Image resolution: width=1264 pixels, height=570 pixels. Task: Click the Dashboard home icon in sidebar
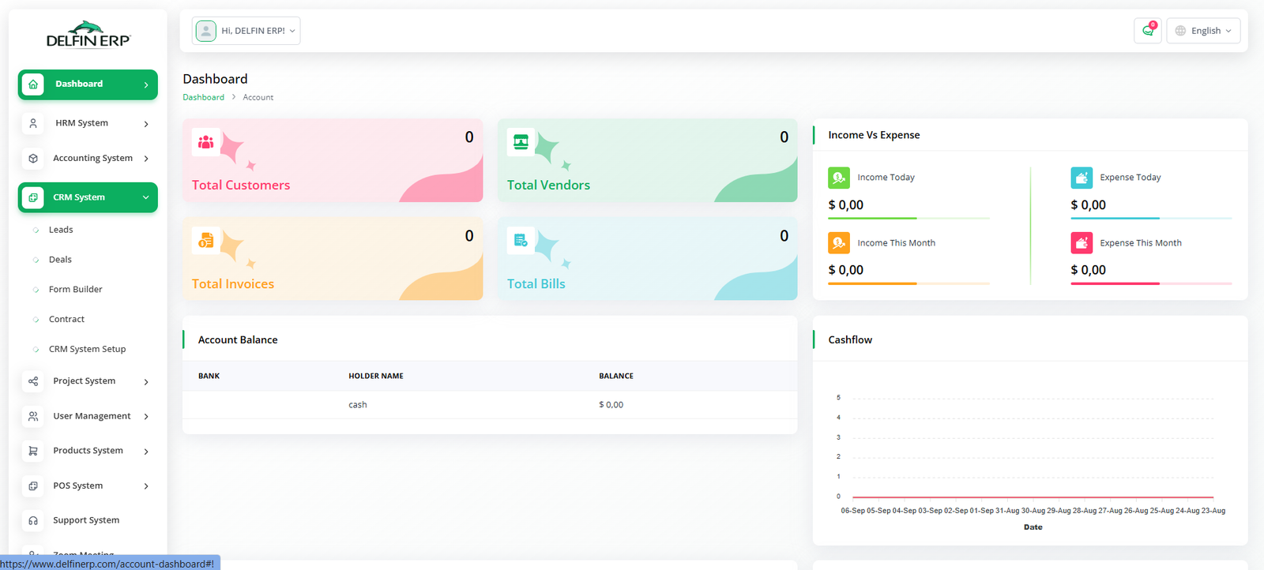[x=33, y=84]
